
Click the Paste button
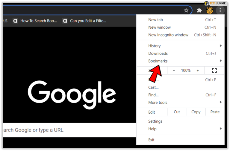[215, 112]
